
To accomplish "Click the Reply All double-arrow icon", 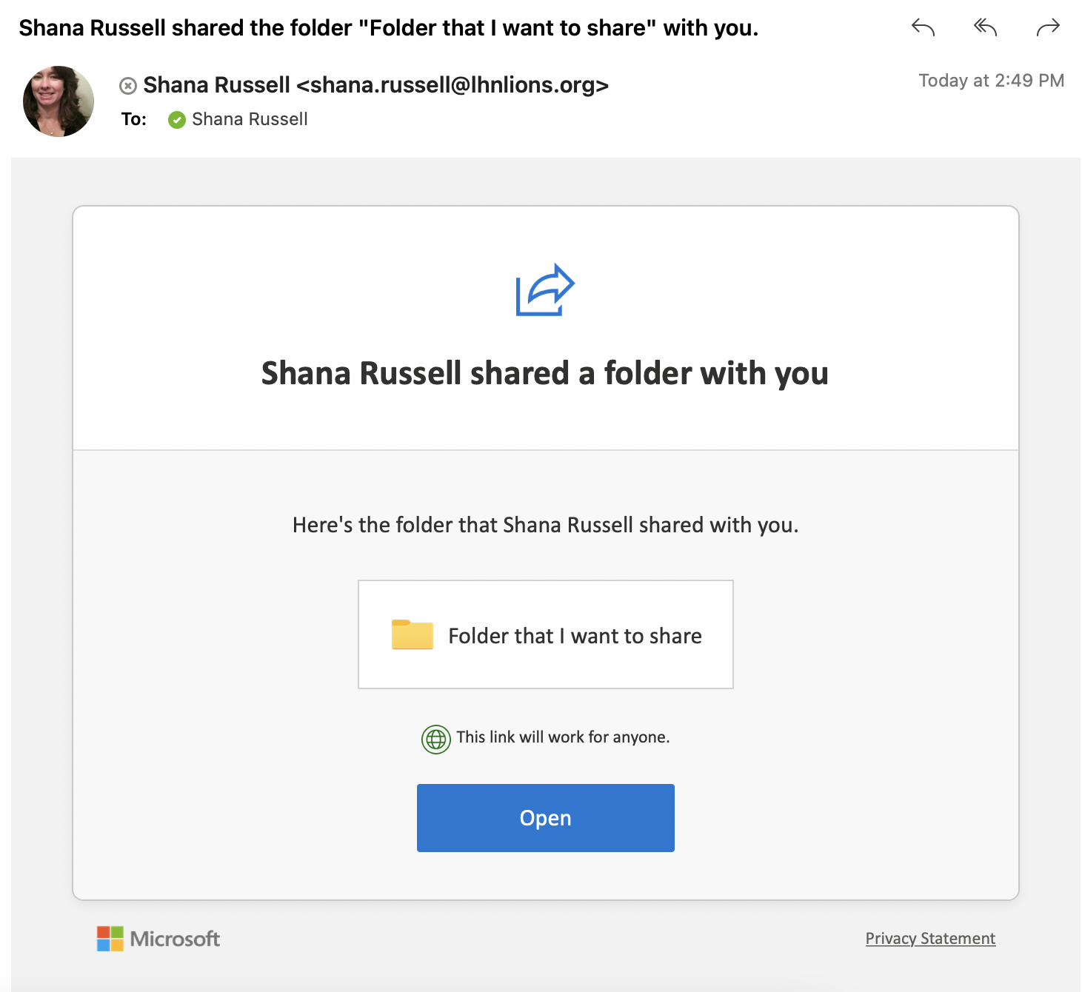I will [x=985, y=28].
